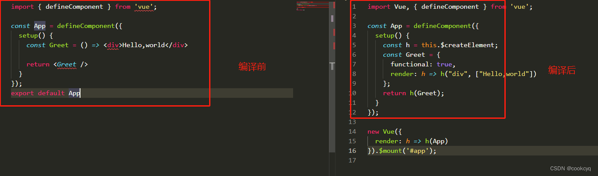Screen dimensions: 598x176
Task: Click 'const h = this.$createElement;' line
Action: tap(441, 45)
